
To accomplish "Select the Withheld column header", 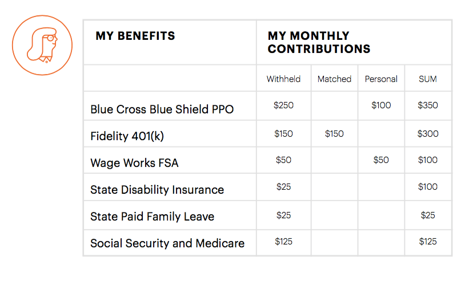I will [283, 79].
